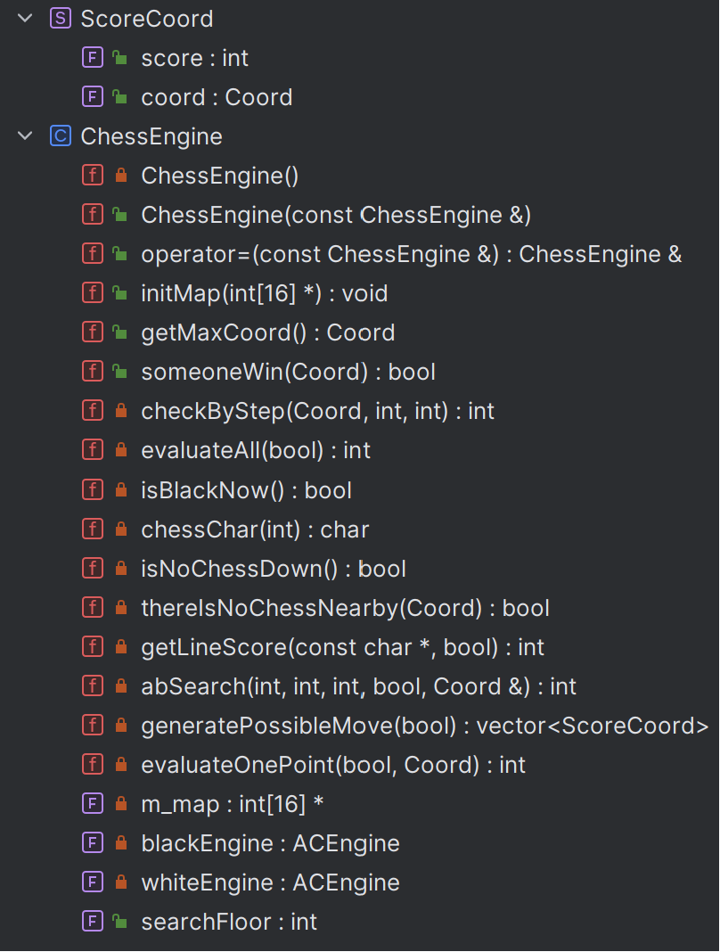
Task: Select 'isBlackNow() : bool'
Action: click(246, 490)
